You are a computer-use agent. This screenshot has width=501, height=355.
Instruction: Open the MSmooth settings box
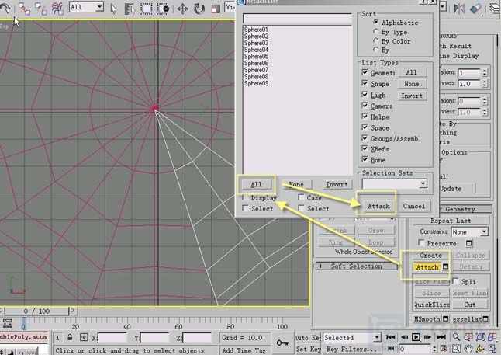pyautogui.click(x=446, y=319)
